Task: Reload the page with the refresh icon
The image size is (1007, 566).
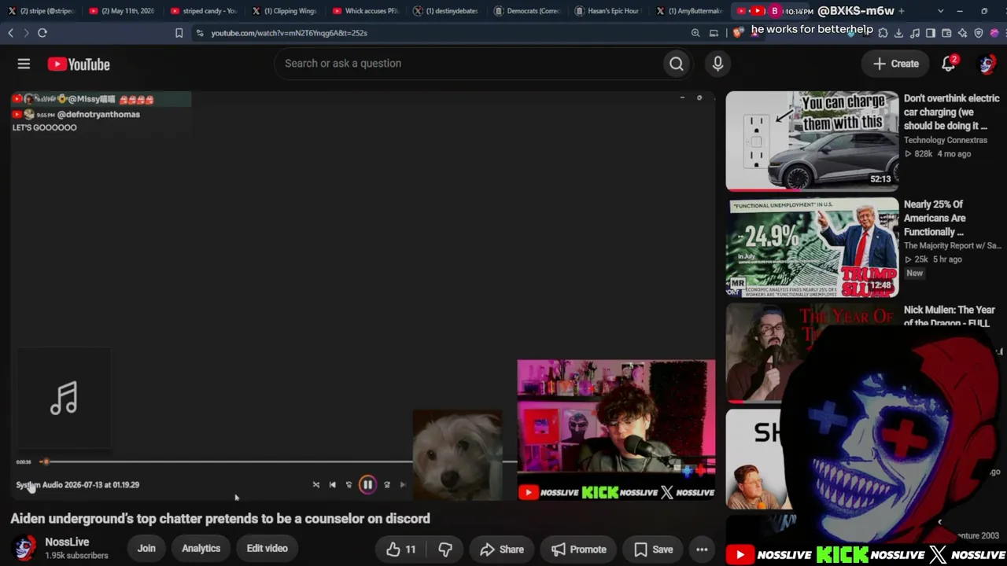Action: 42,33
